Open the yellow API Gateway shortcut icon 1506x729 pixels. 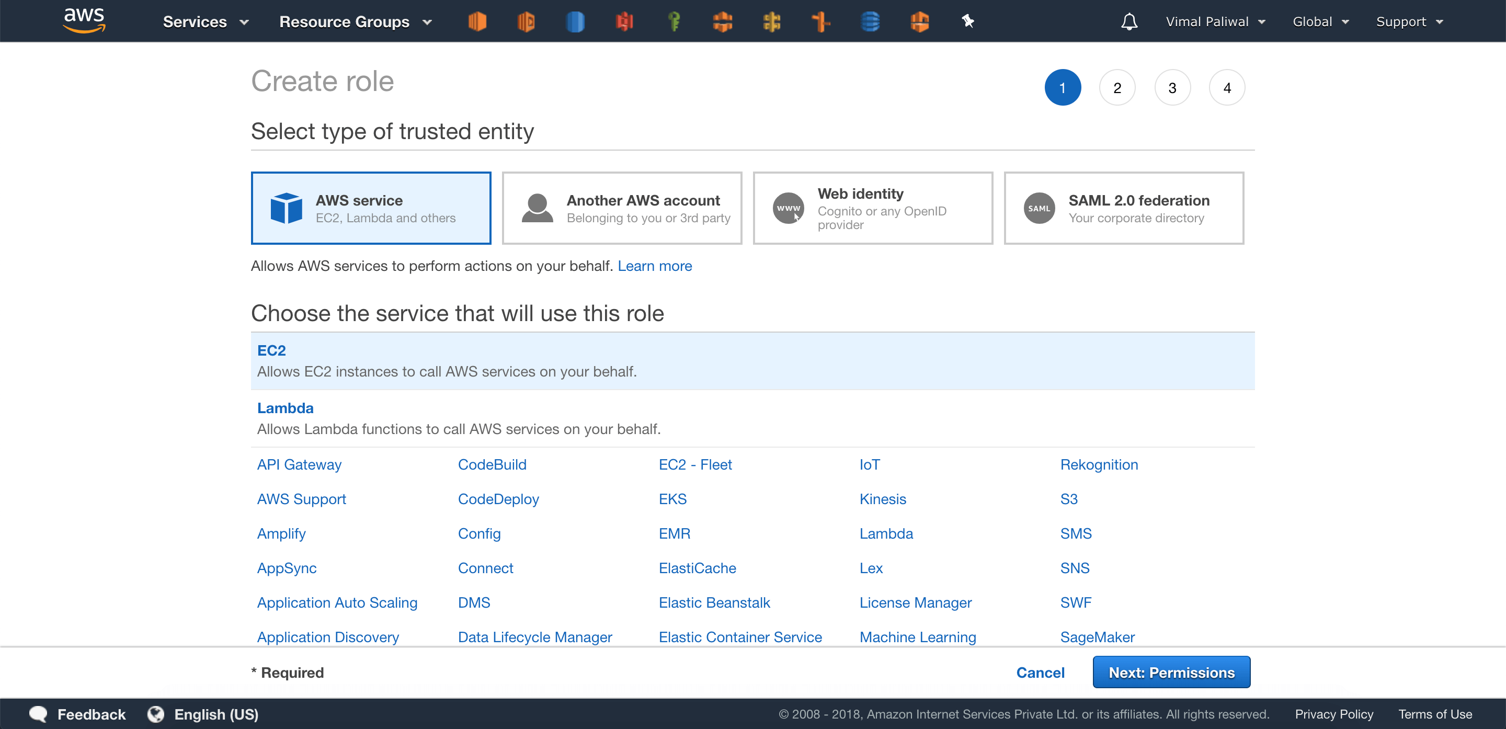coord(772,21)
